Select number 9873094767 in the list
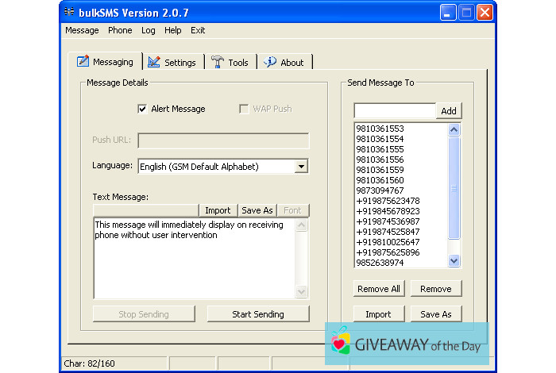 click(380, 190)
